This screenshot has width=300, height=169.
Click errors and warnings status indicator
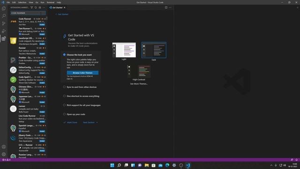point(6,160)
